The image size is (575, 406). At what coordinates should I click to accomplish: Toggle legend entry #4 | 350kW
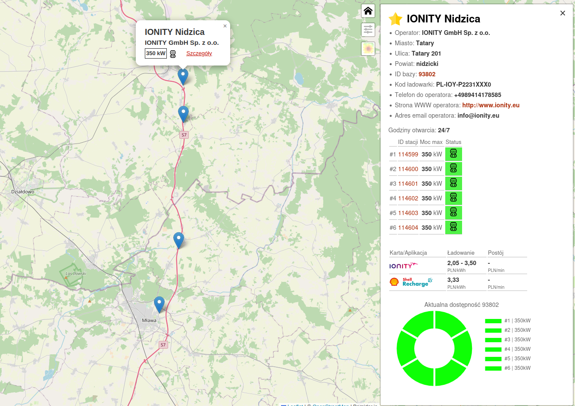508,349
